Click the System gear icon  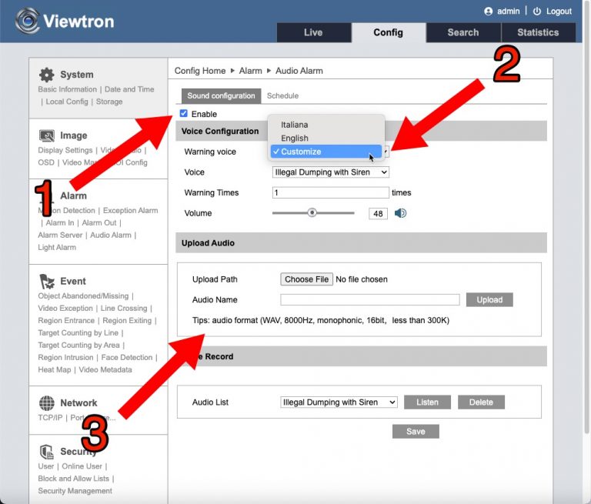(47, 75)
